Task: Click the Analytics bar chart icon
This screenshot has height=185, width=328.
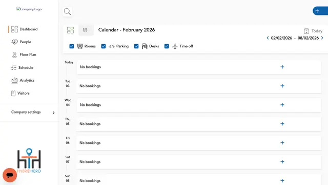Action: pos(14,80)
